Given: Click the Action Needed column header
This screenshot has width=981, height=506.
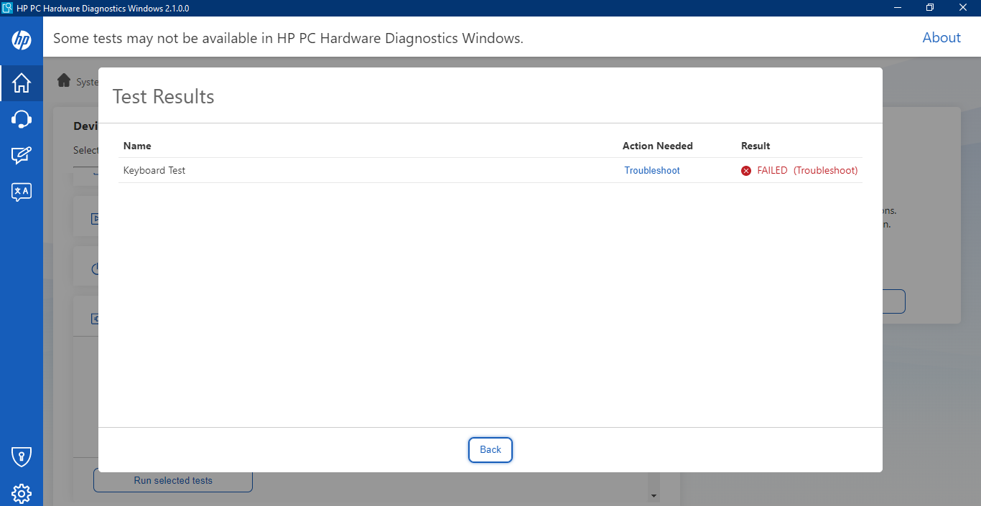Looking at the screenshot, I should click(657, 146).
